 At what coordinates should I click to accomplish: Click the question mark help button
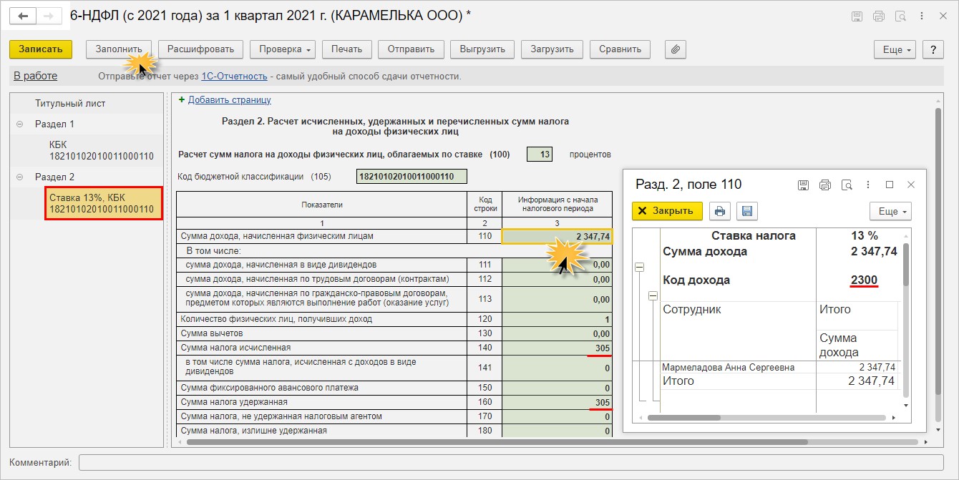933,49
